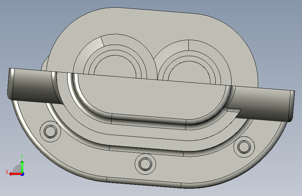This screenshot has width=302, height=196.
Task: Click the red X axis arrow of the triad
Action: click(15, 174)
